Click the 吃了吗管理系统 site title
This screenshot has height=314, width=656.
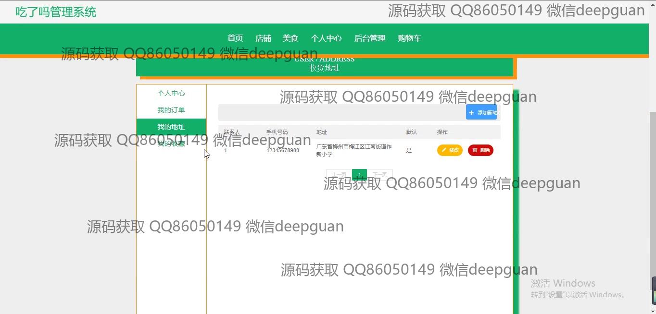[56, 12]
